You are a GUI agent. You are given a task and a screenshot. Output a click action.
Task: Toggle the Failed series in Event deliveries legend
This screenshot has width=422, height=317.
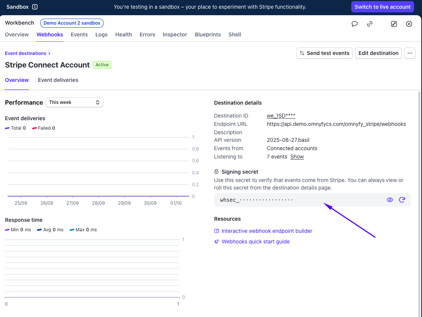44,128
